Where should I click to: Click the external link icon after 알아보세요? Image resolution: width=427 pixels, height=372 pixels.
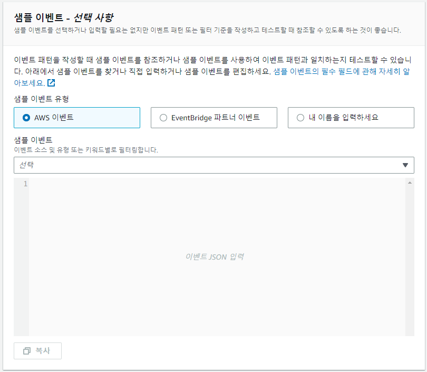click(x=51, y=83)
